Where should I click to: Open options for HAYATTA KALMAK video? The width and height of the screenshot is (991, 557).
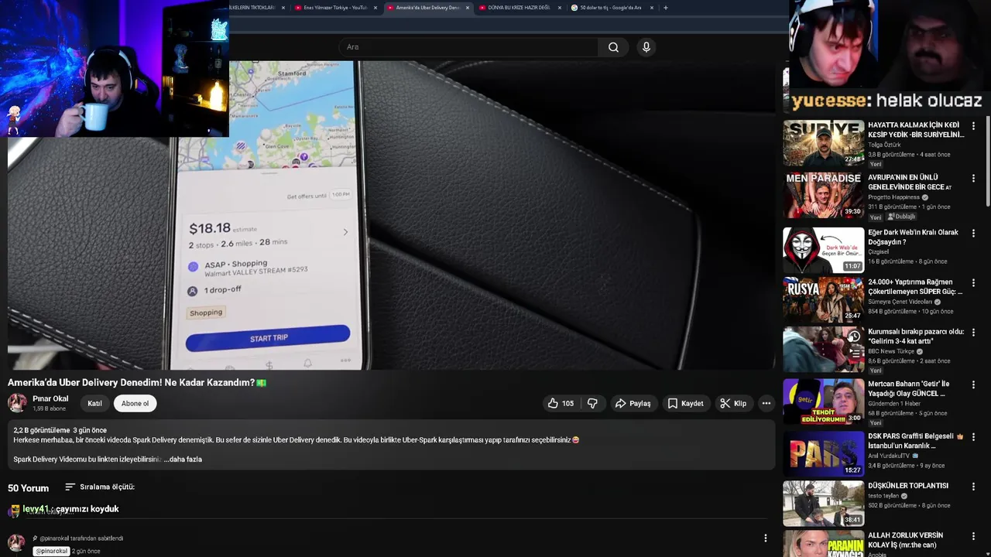coord(973,125)
